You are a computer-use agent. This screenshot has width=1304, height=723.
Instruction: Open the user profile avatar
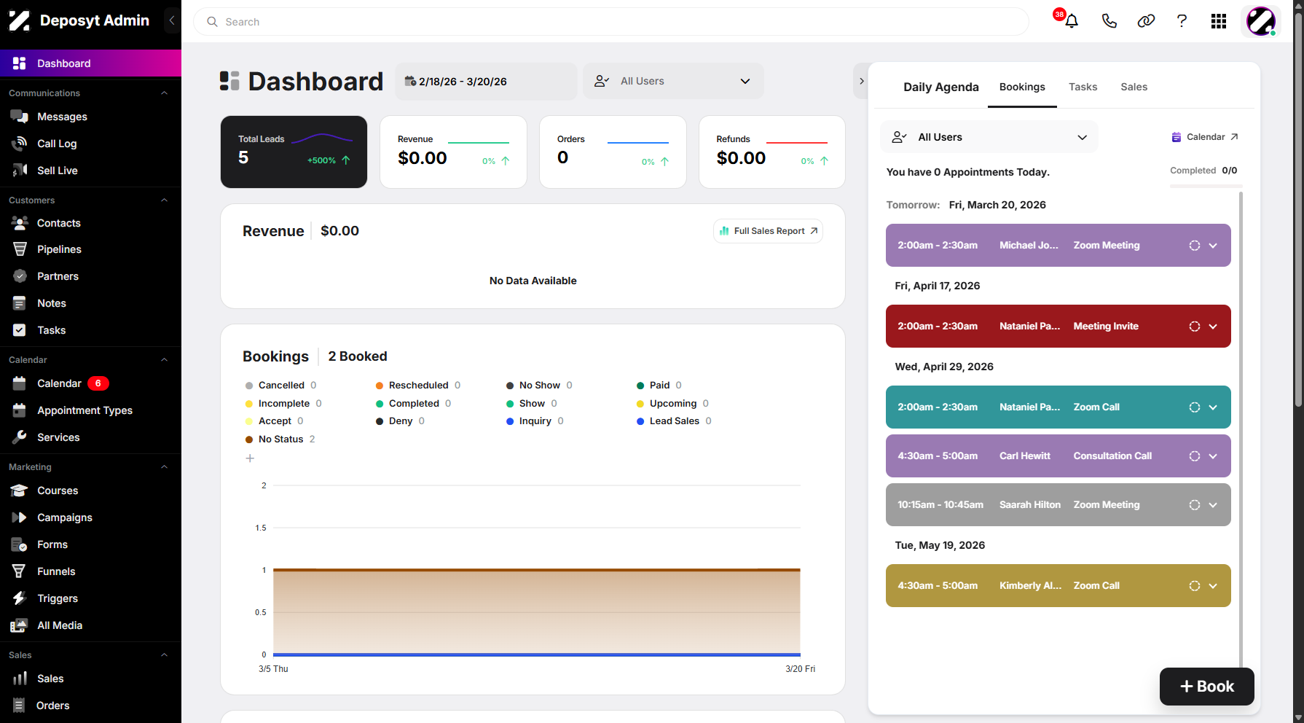pos(1261,21)
